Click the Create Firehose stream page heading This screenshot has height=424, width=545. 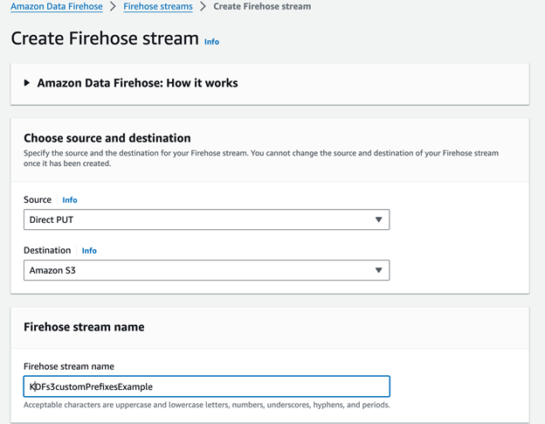(103, 39)
